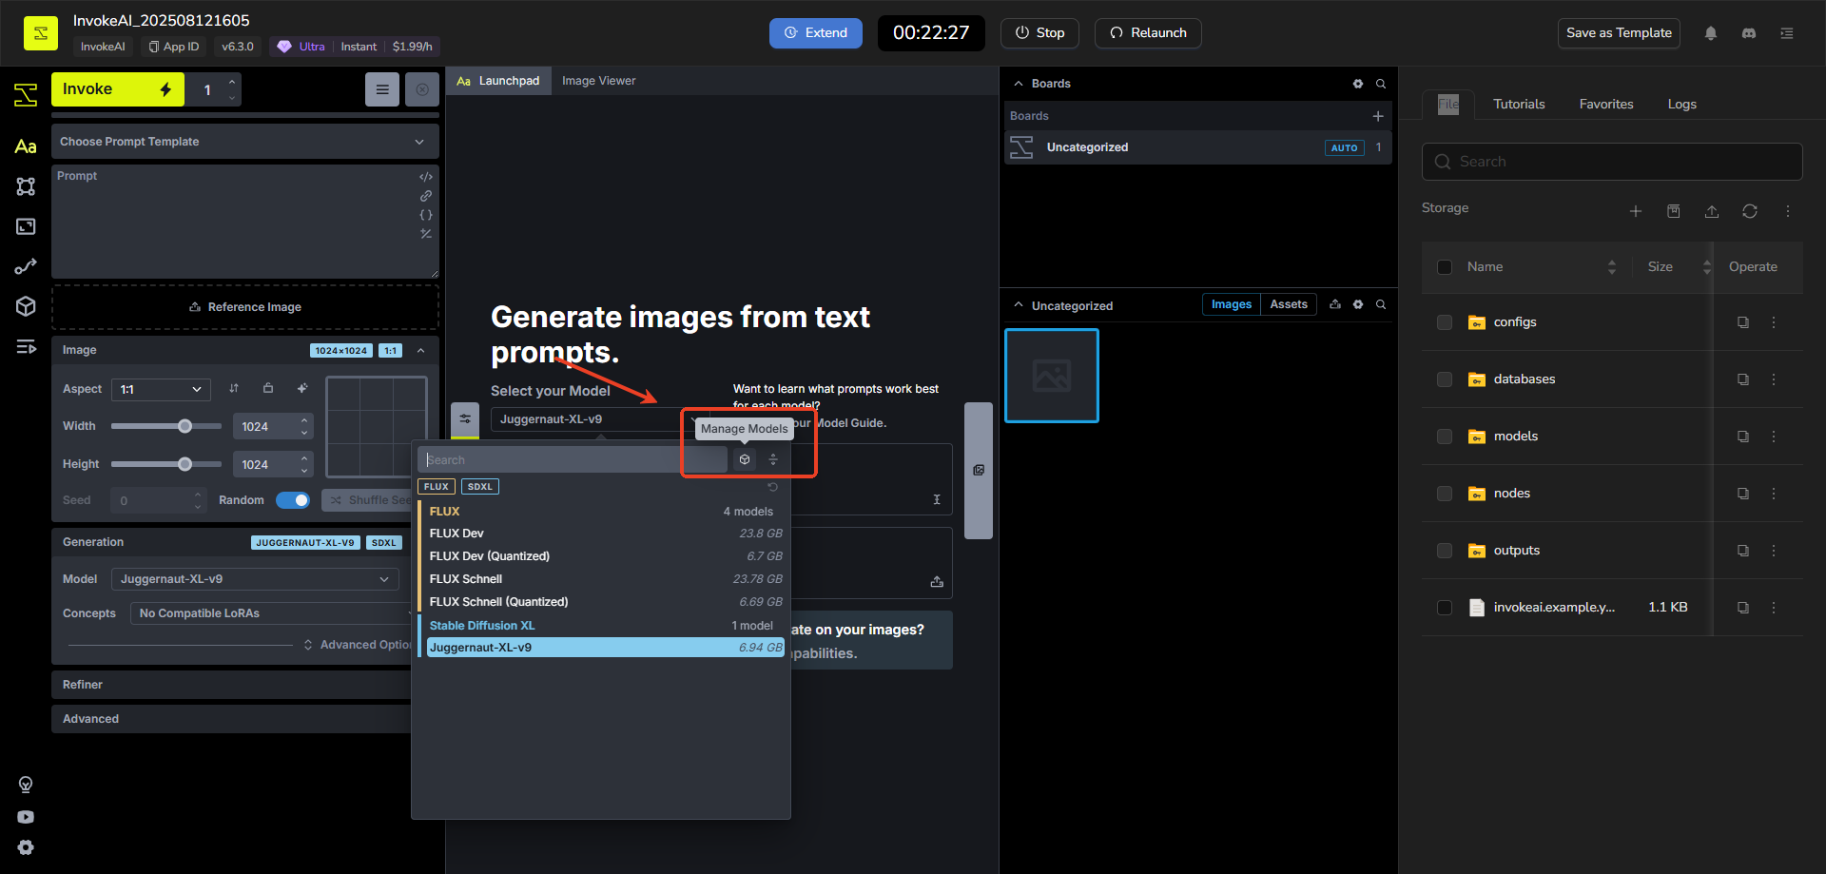Adjust the Height slider handle
This screenshot has height=874, width=1826.
(185, 464)
